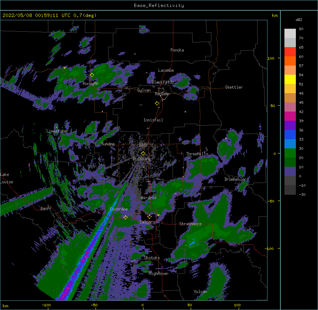Click the Lacombe city label

pyautogui.click(x=166, y=70)
